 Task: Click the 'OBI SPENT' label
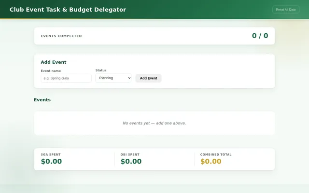click(130, 154)
